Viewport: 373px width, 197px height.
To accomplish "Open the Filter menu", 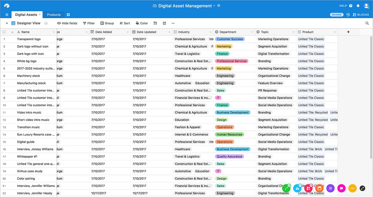I will click(x=89, y=23).
